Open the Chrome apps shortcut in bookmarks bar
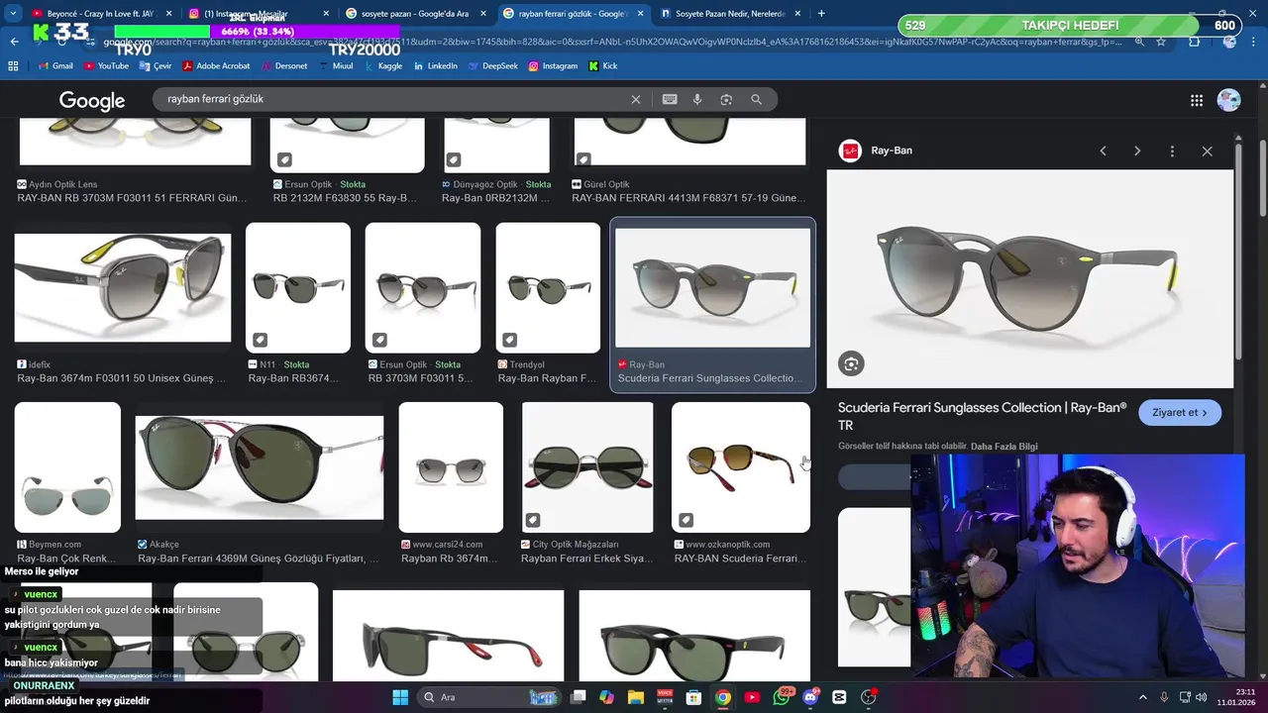 (13, 66)
